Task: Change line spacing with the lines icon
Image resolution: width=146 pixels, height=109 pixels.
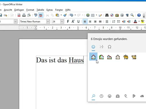Action: coord(107,22)
